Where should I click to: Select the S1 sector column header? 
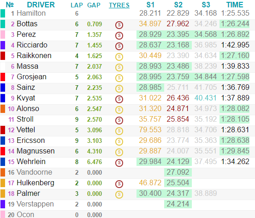coord(150,5)
